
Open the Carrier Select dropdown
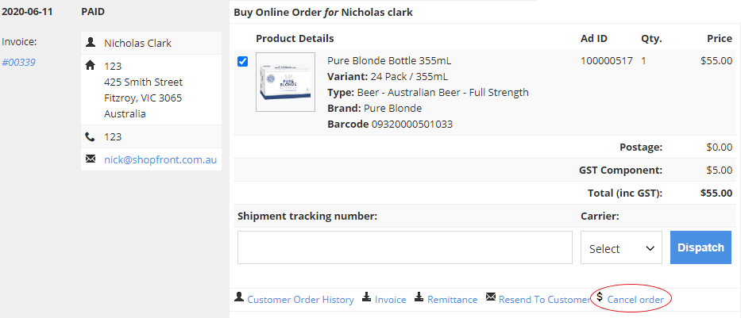[x=621, y=247]
